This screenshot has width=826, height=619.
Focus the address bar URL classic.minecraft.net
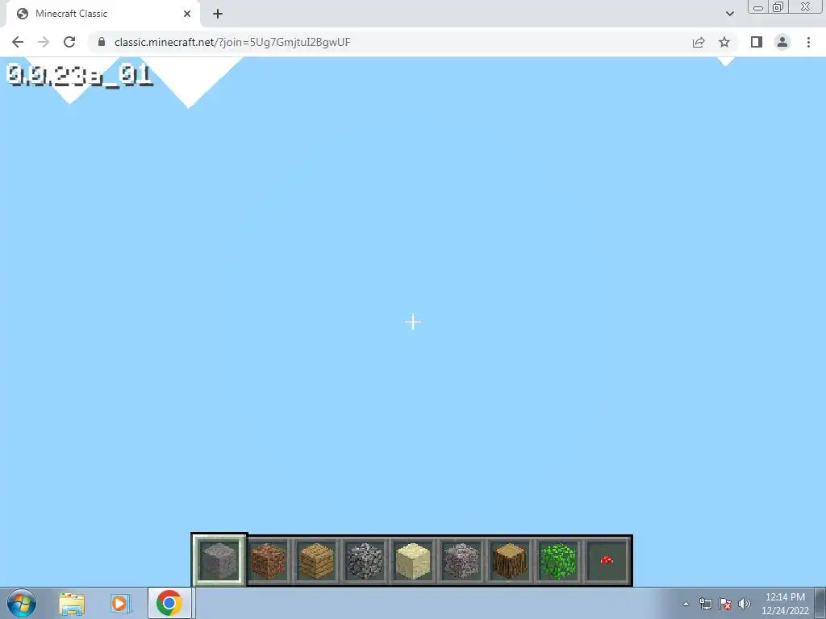pos(232,42)
